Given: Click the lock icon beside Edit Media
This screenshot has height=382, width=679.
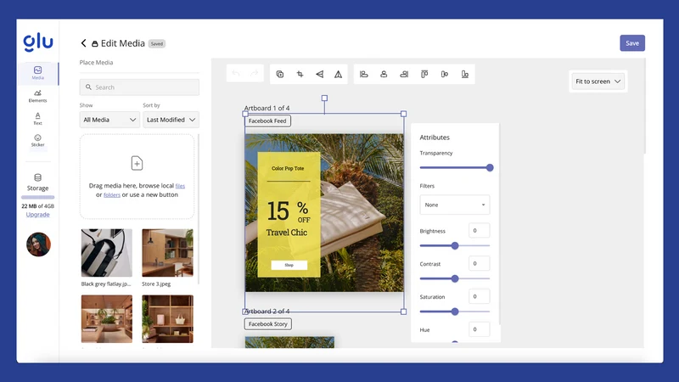Looking at the screenshot, I should pos(95,44).
